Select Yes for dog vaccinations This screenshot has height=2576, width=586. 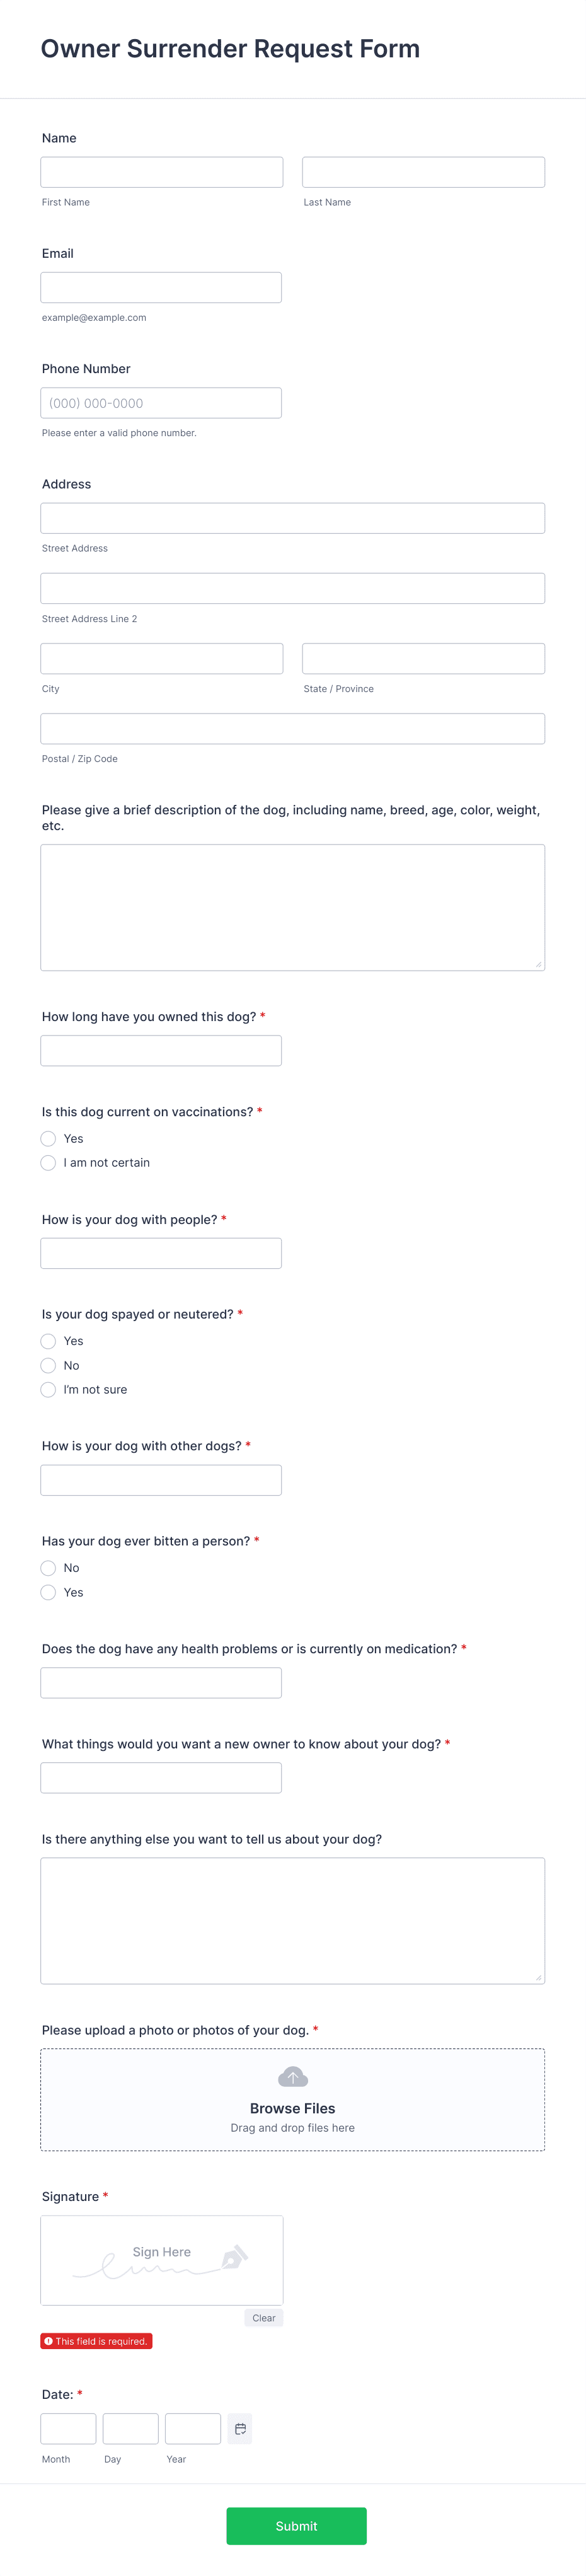click(48, 1138)
